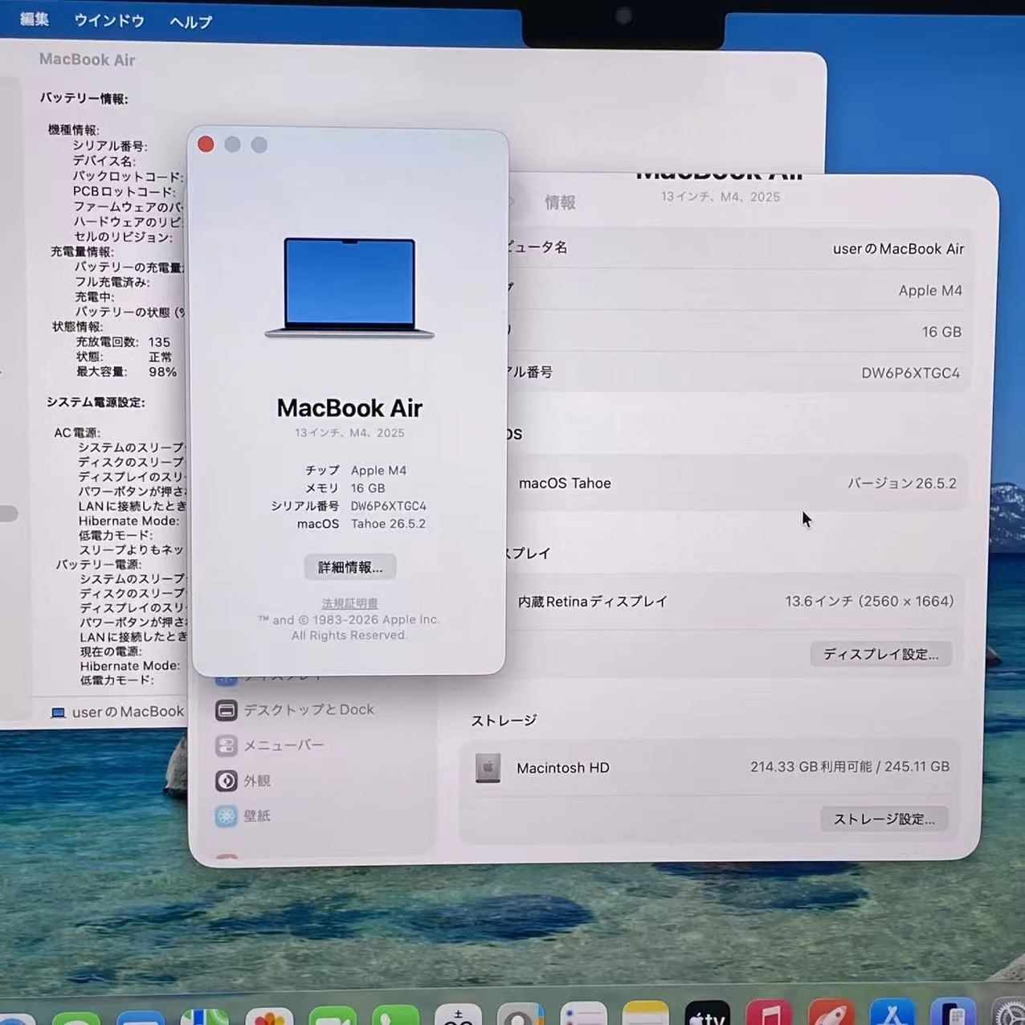The width and height of the screenshot is (1025, 1025).
Task: Select the 現在の電源: row
Action: 111,651
